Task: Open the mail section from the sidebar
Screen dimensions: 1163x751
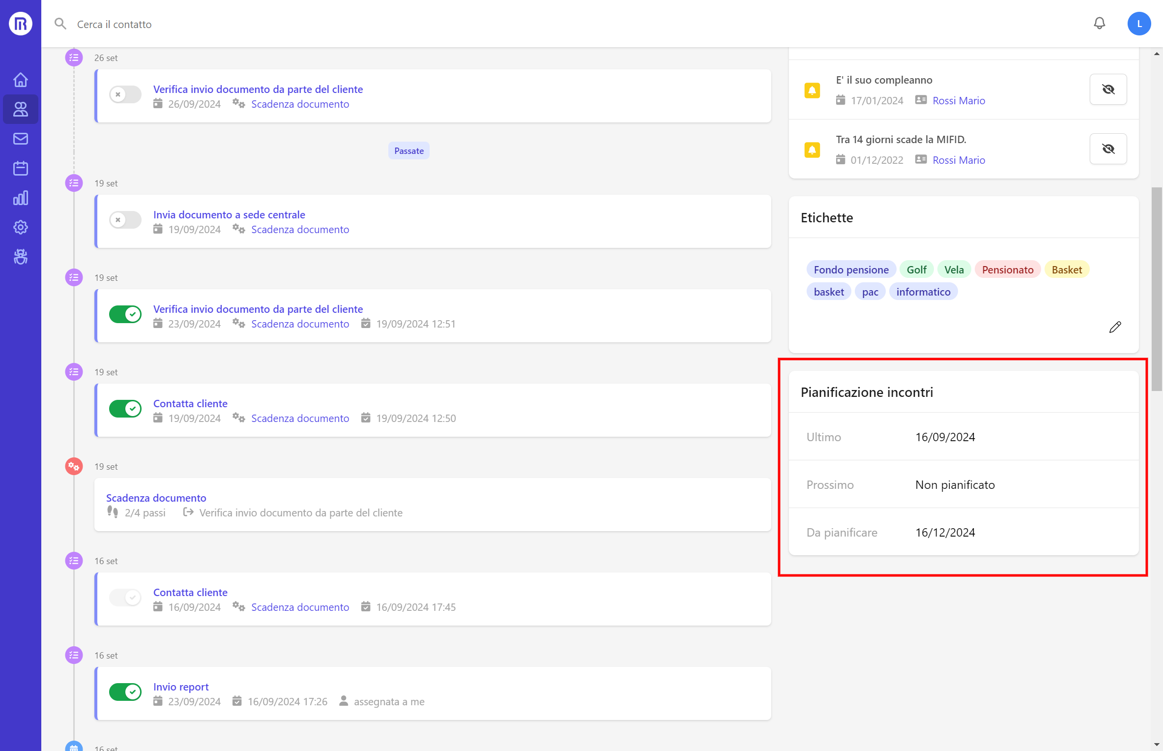Action: pos(20,138)
